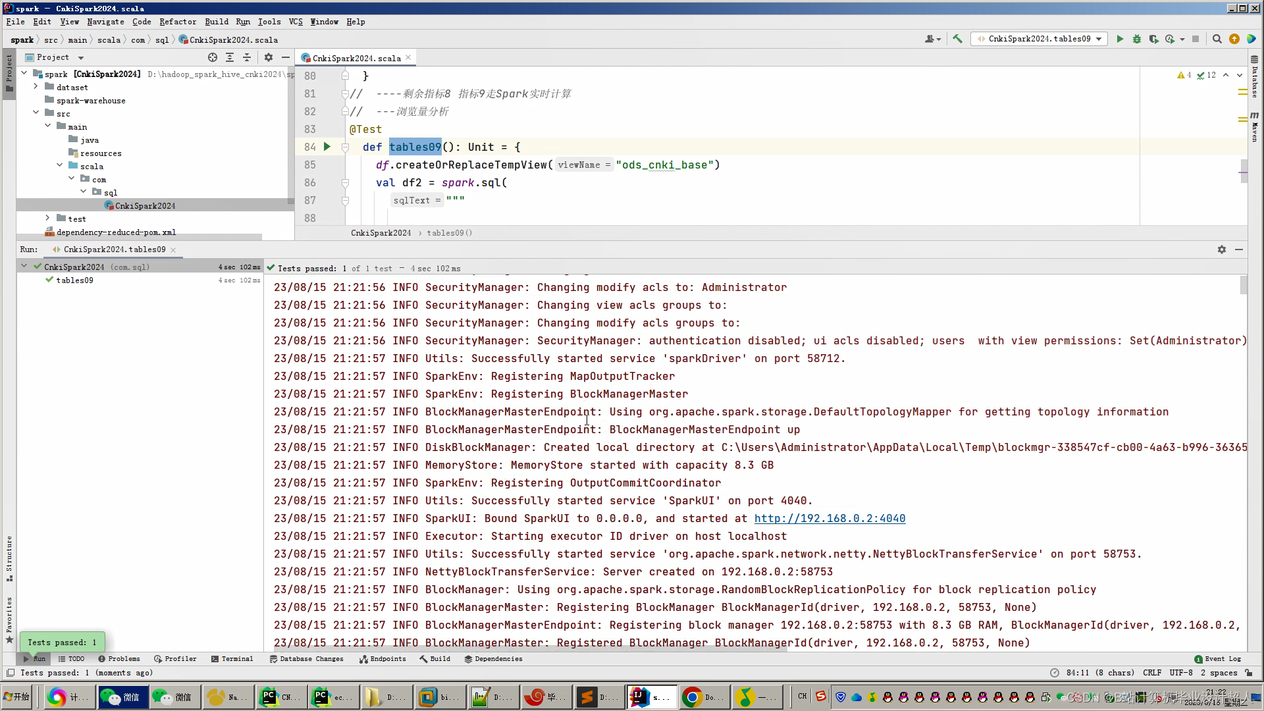
Task: Toggle the Structure side panel tab
Action: point(9,557)
